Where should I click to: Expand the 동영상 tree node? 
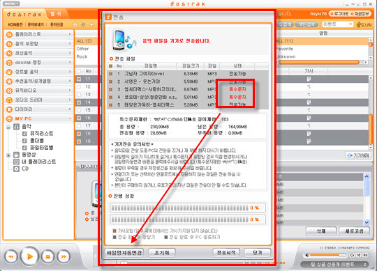(x=8, y=155)
